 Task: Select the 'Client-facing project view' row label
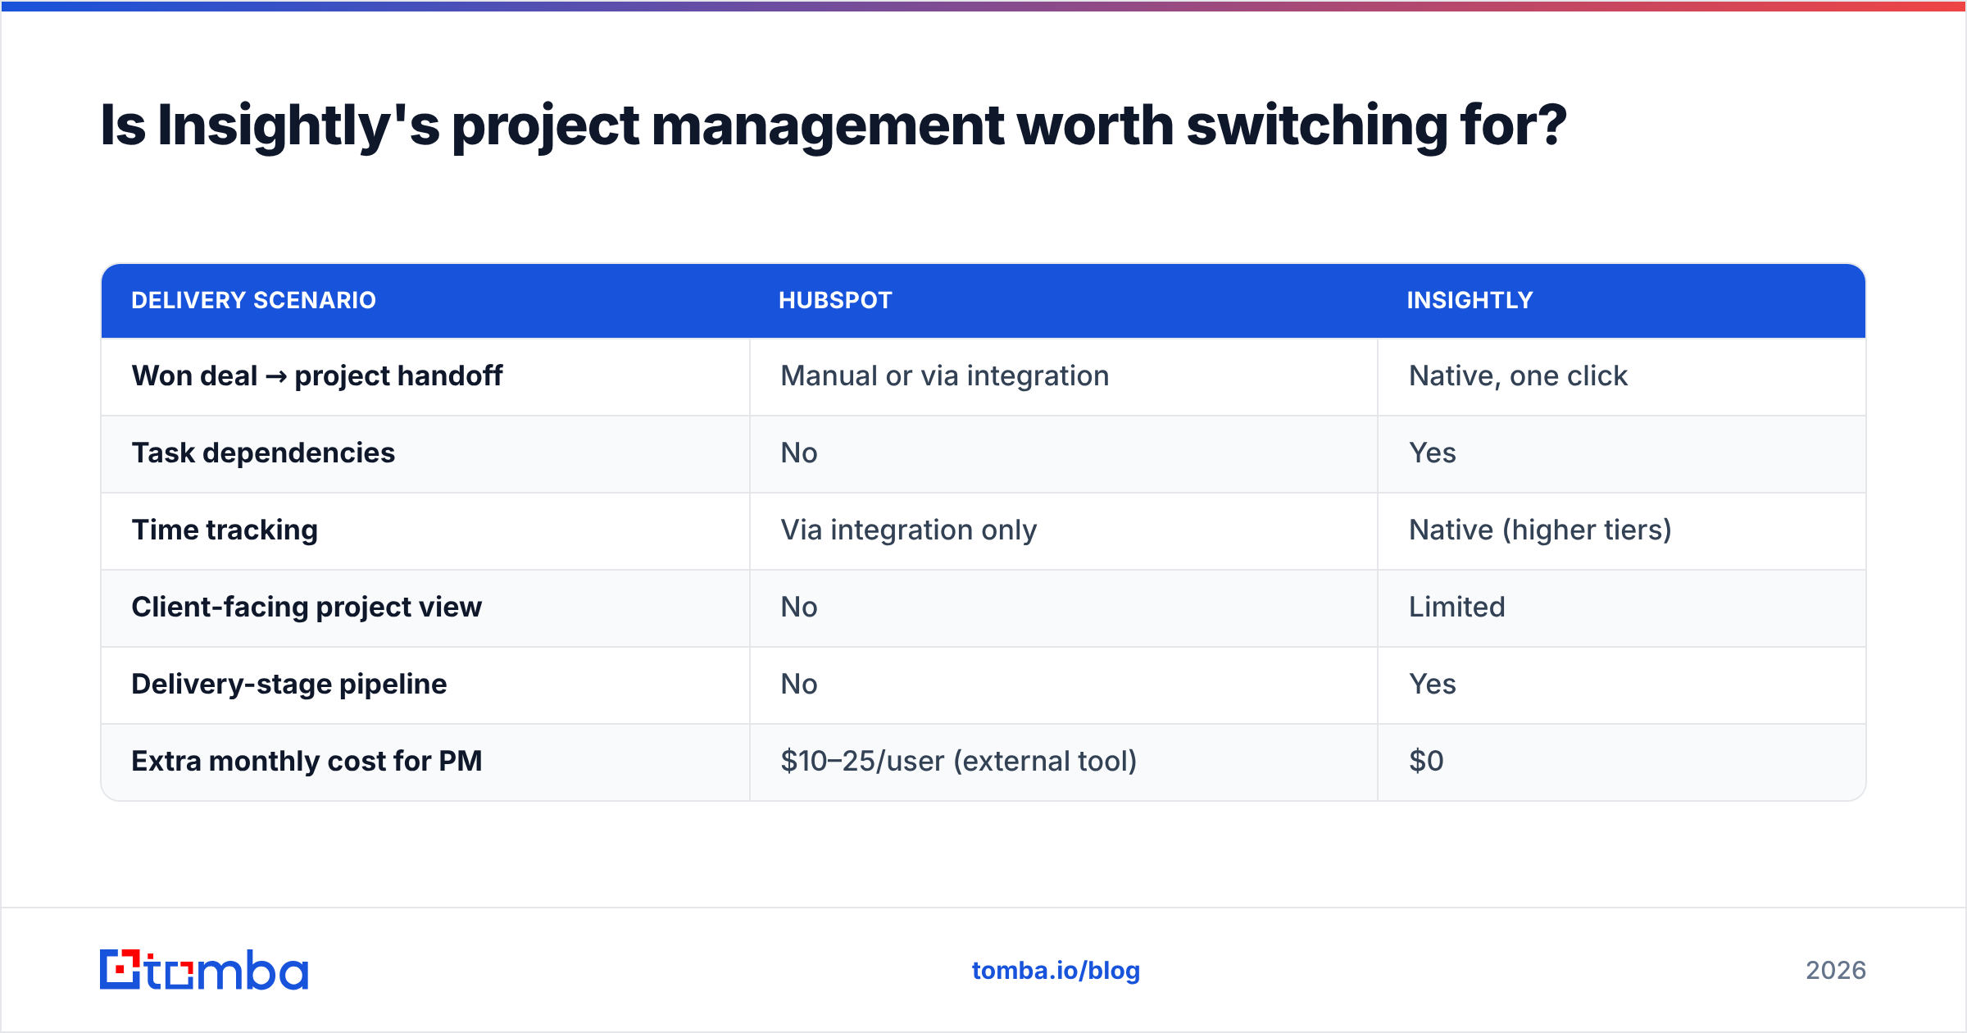[x=307, y=607]
